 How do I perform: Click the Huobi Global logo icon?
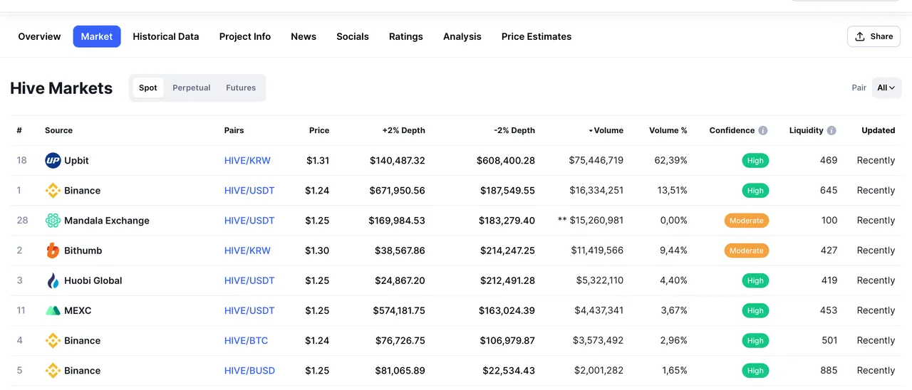(53, 280)
